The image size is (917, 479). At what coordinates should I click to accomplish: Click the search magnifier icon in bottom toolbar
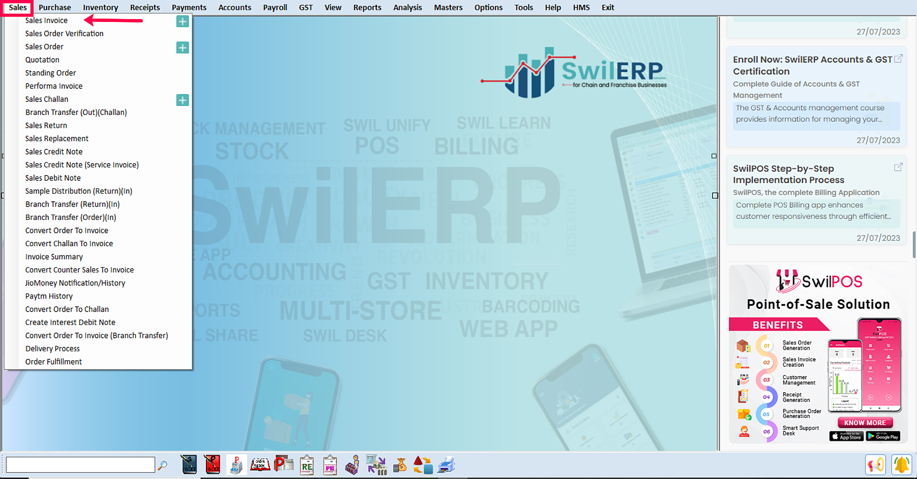click(x=162, y=465)
